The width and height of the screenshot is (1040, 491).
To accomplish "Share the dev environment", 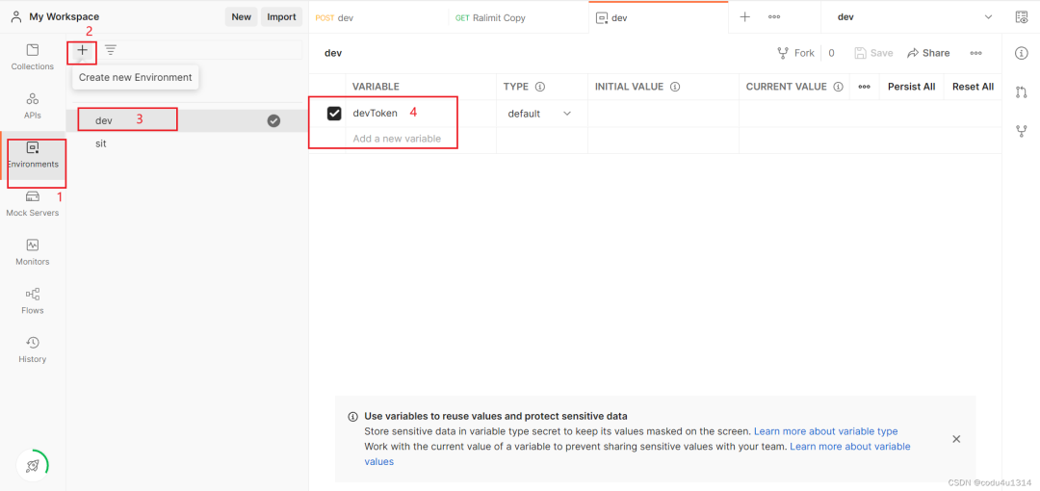I will 928,53.
